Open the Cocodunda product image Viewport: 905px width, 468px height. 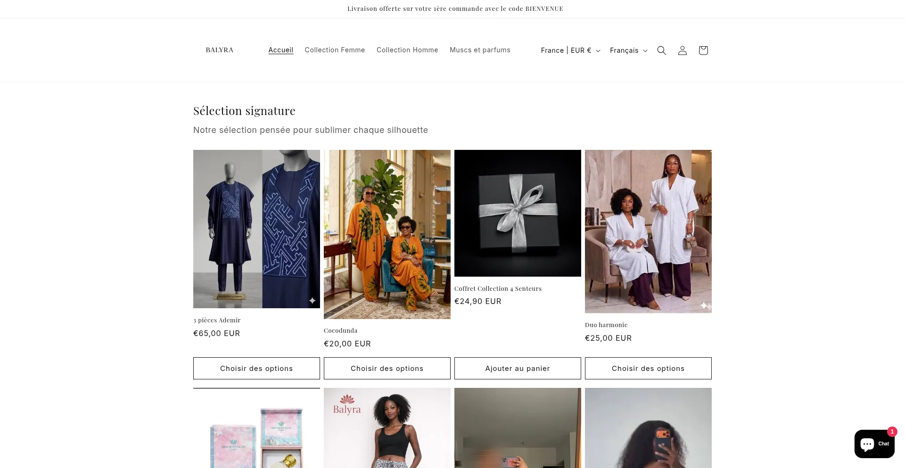(x=387, y=234)
